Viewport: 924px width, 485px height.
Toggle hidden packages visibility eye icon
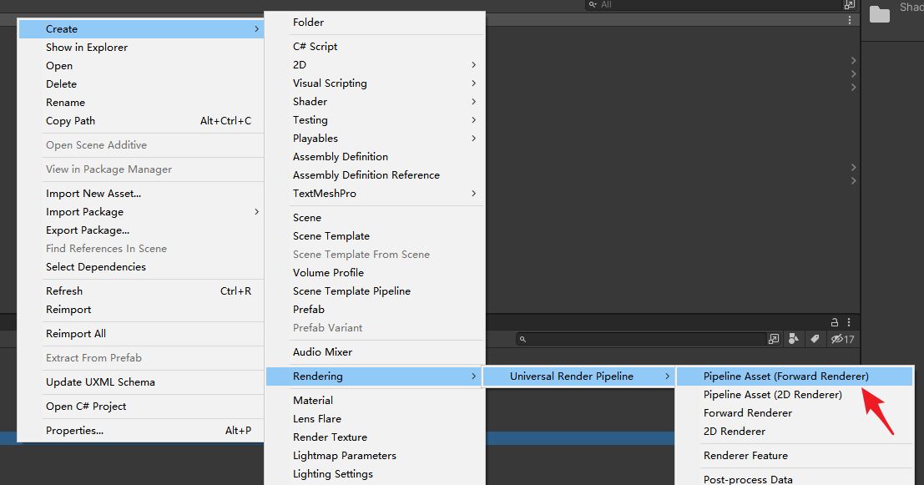(842, 339)
